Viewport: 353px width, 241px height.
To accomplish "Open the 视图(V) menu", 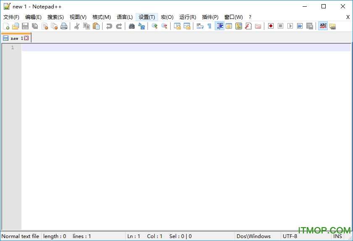I will [78, 17].
